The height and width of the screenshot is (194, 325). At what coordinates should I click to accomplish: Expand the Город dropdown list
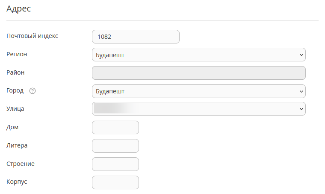(199, 91)
